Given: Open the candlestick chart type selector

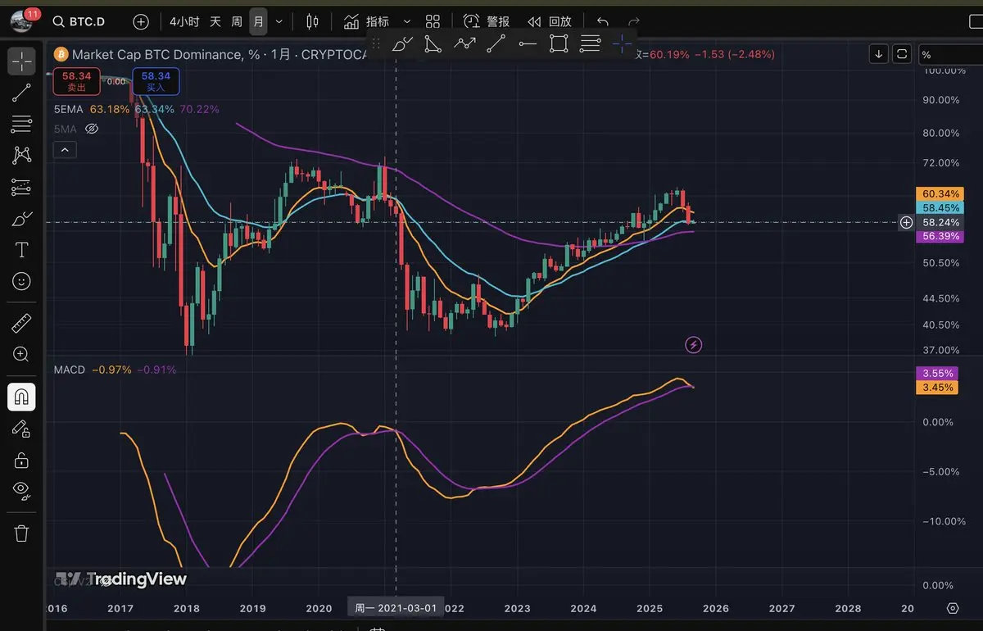Looking at the screenshot, I should (312, 21).
